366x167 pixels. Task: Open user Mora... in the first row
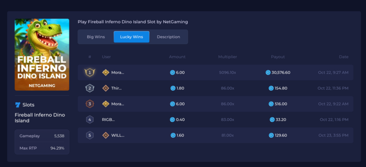tap(117, 73)
